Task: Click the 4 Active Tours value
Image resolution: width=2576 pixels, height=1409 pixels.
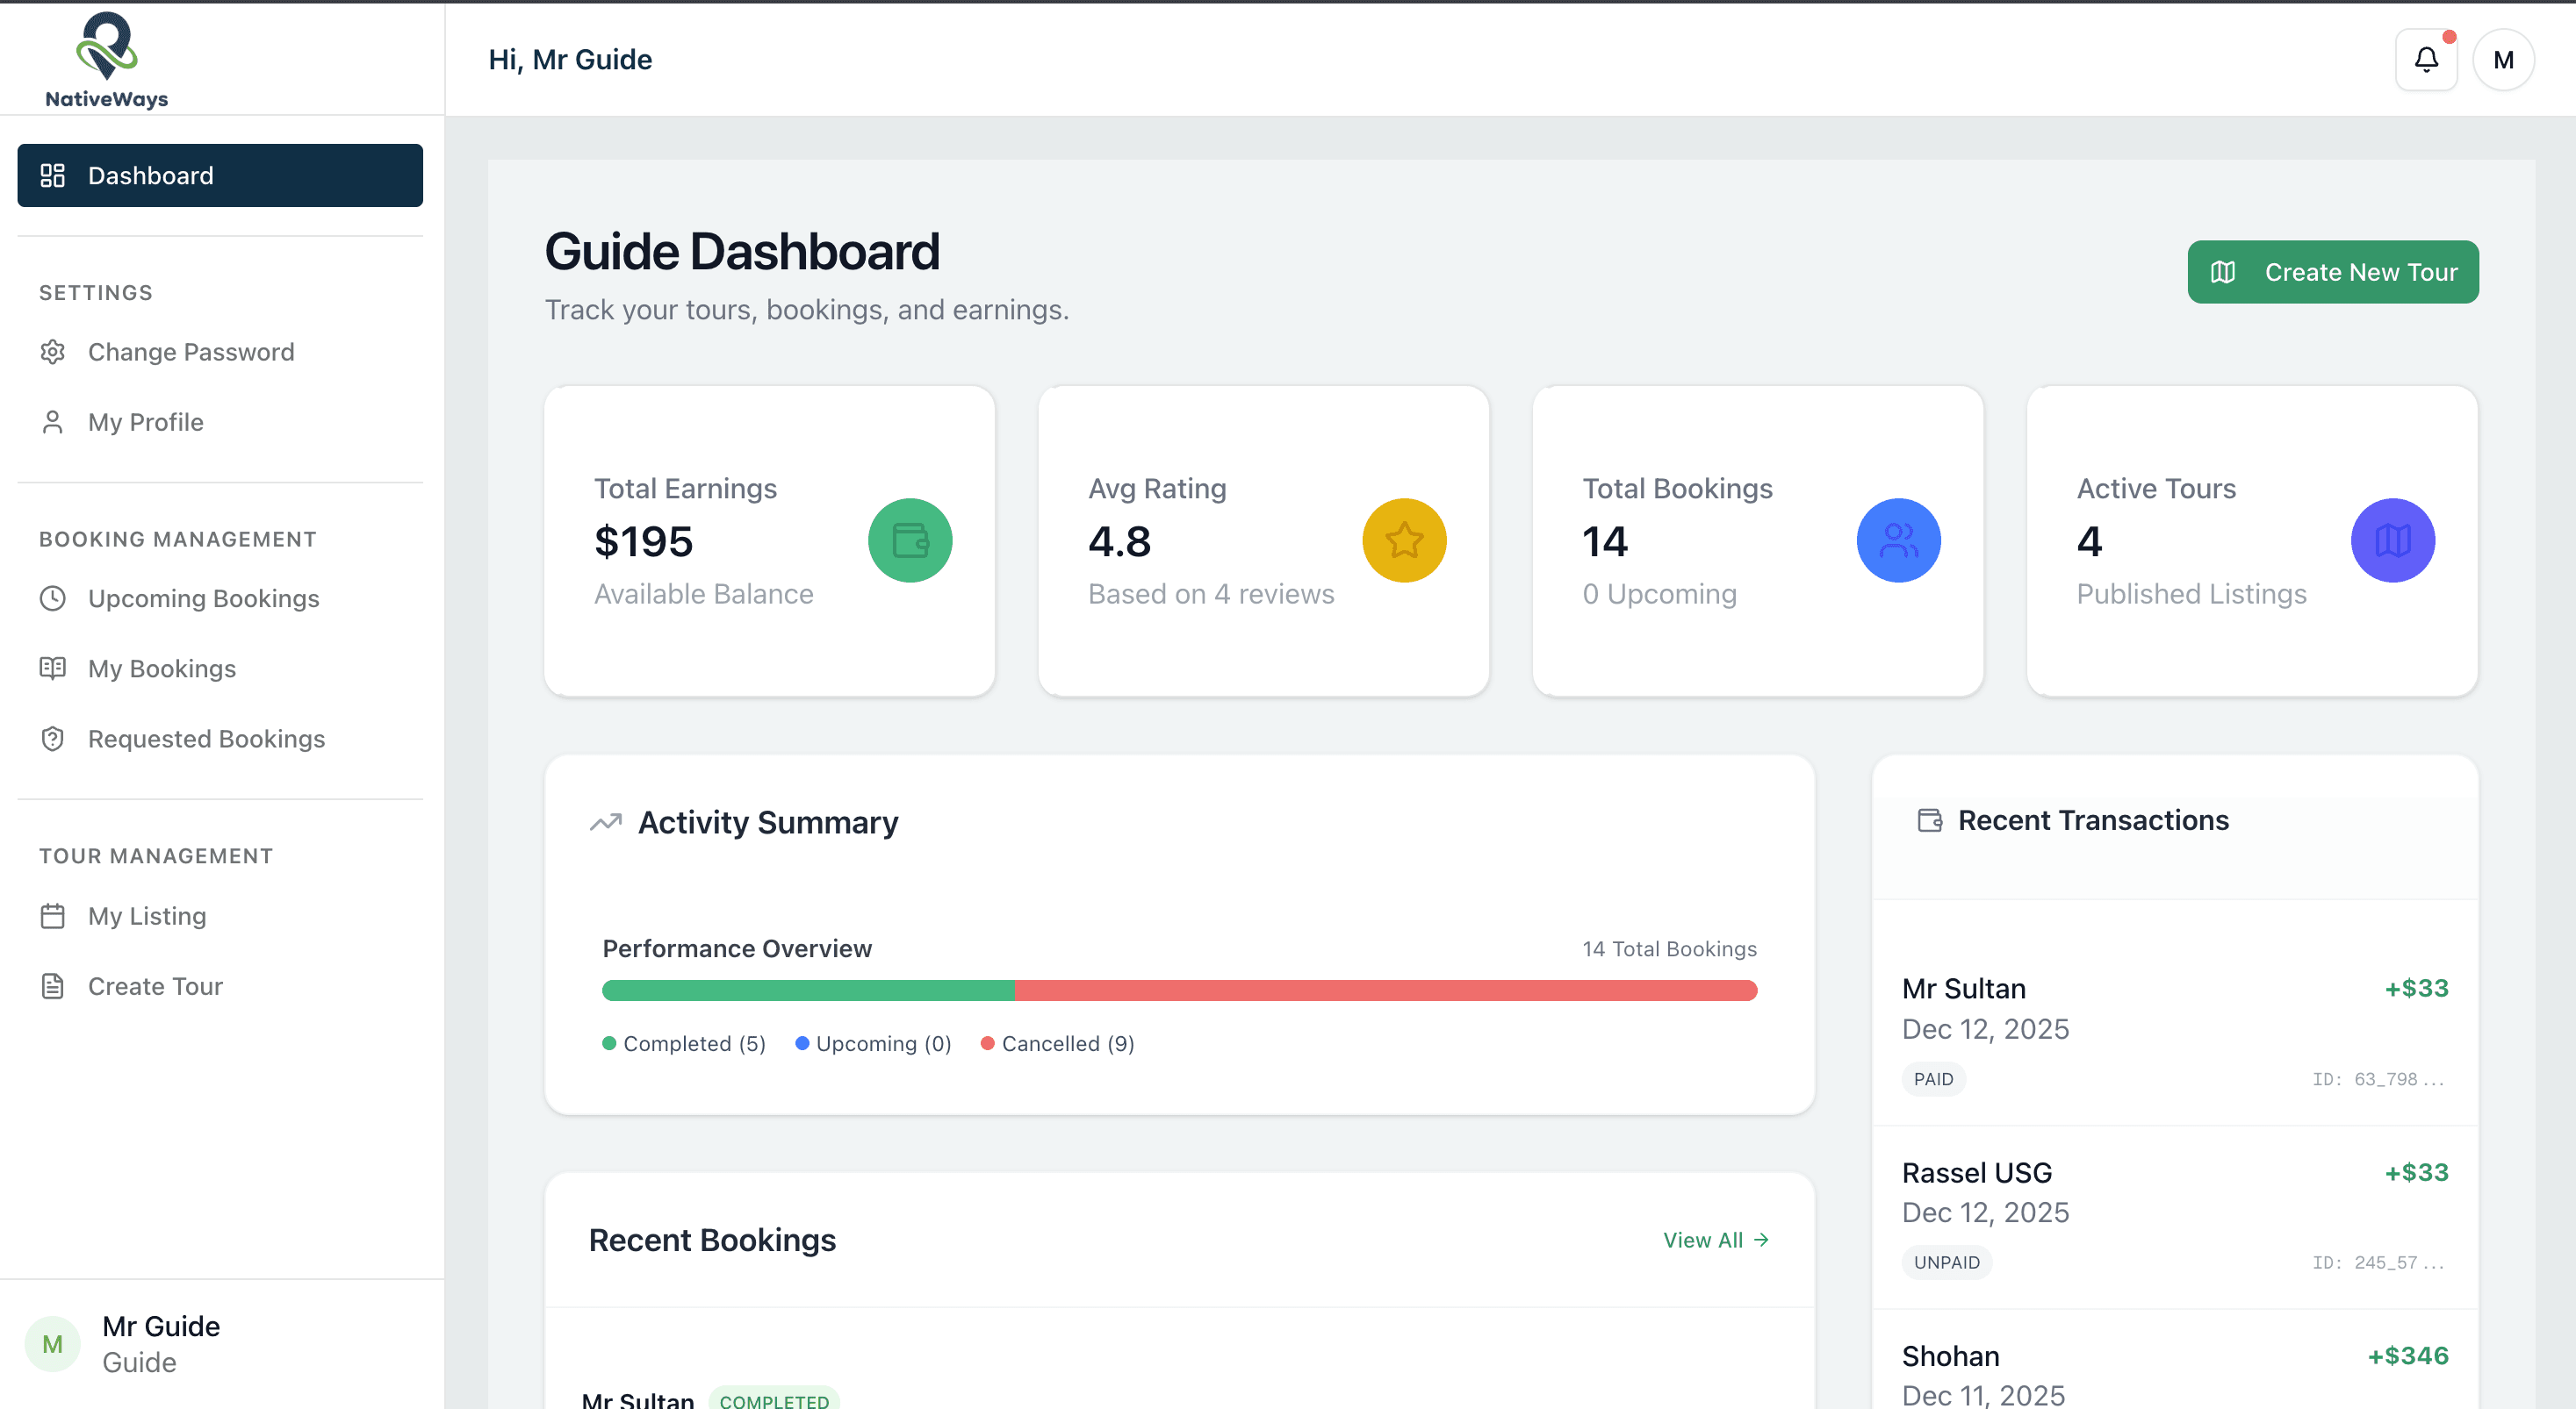Action: click(2089, 541)
